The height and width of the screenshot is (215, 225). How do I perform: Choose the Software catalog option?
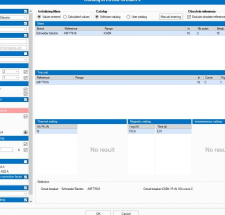click(x=97, y=17)
